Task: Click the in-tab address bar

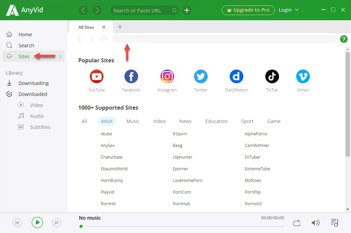Action: click(x=225, y=39)
